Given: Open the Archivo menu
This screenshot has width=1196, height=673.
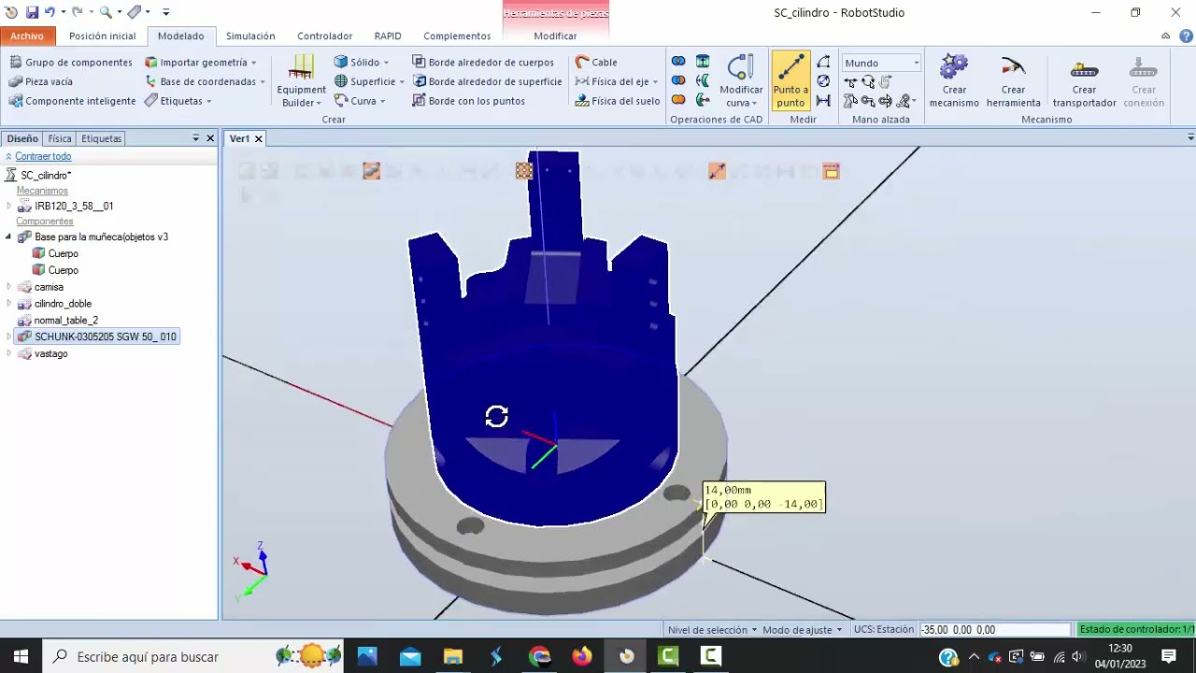Looking at the screenshot, I should (27, 36).
